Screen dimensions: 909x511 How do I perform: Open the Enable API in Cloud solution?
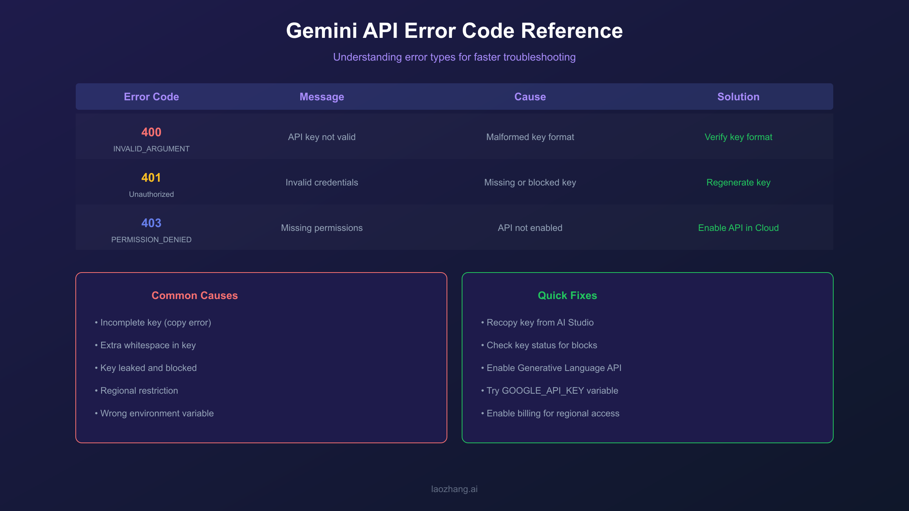pos(738,227)
